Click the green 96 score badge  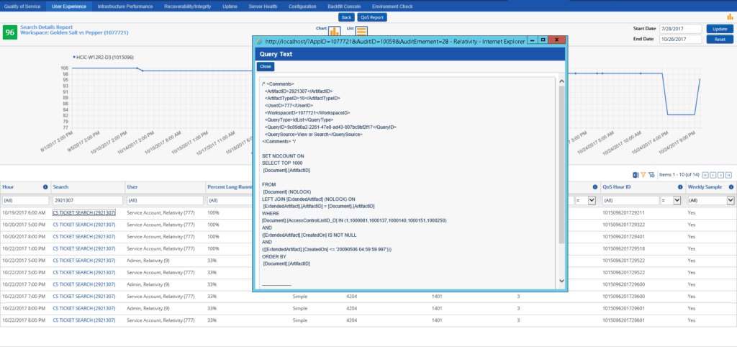point(10,32)
